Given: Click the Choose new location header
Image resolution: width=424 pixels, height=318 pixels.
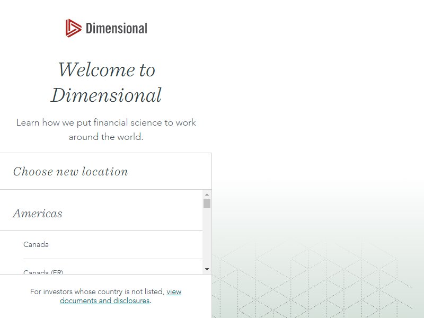Looking at the screenshot, I should (70, 171).
